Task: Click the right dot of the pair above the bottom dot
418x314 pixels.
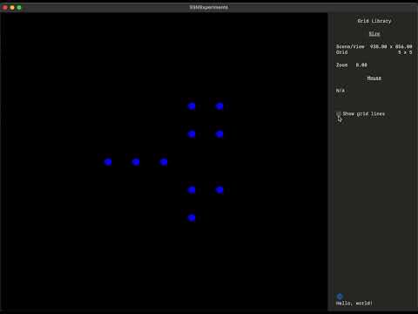Action: click(x=219, y=190)
